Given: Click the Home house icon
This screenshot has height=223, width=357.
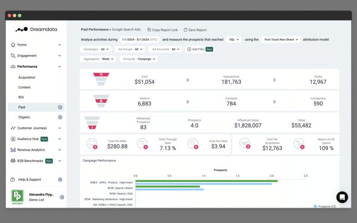Looking at the screenshot, I should 13,45.
